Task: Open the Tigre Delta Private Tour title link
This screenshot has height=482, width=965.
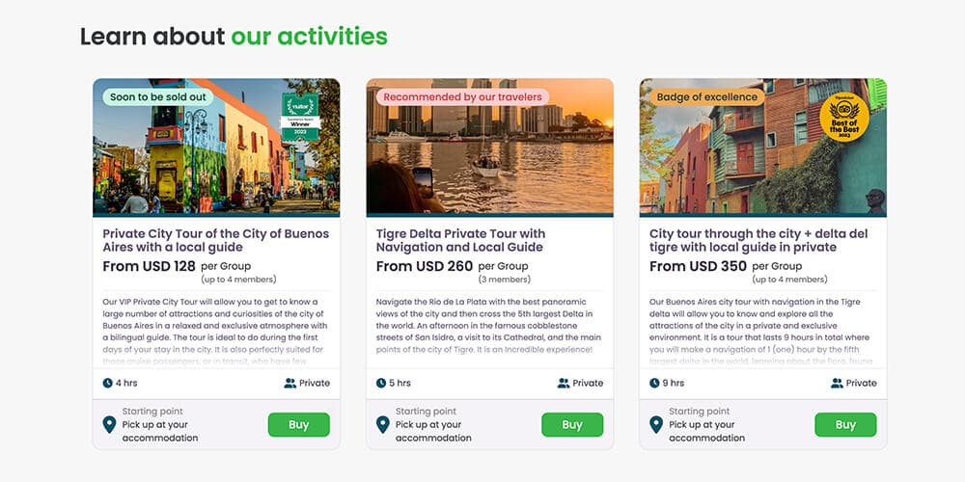Action: pyautogui.click(x=460, y=240)
